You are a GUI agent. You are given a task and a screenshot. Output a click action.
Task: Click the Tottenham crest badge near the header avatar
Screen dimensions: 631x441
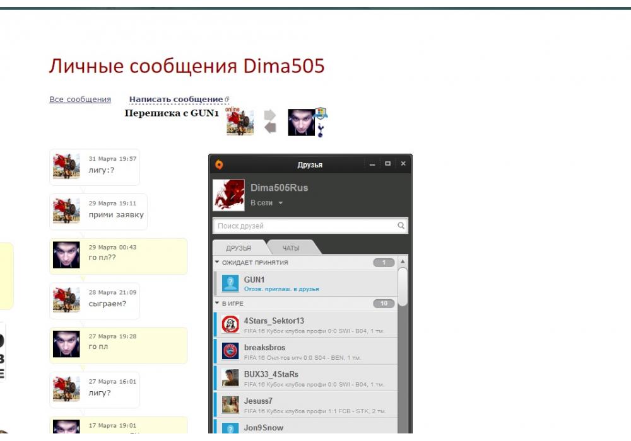(321, 131)
